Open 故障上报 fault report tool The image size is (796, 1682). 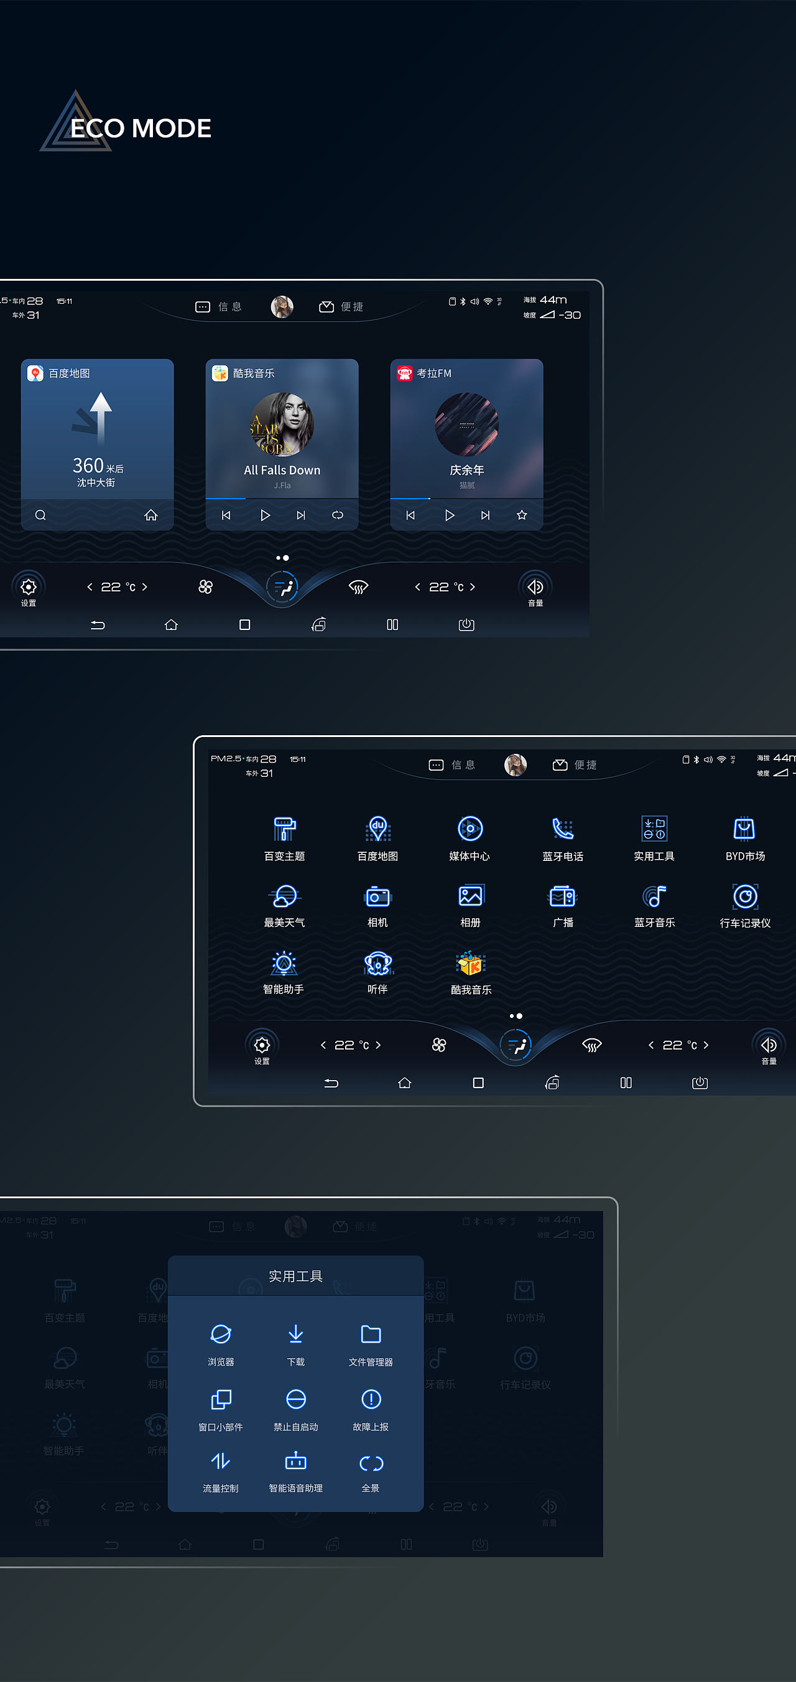click(x=371, y=1410)
